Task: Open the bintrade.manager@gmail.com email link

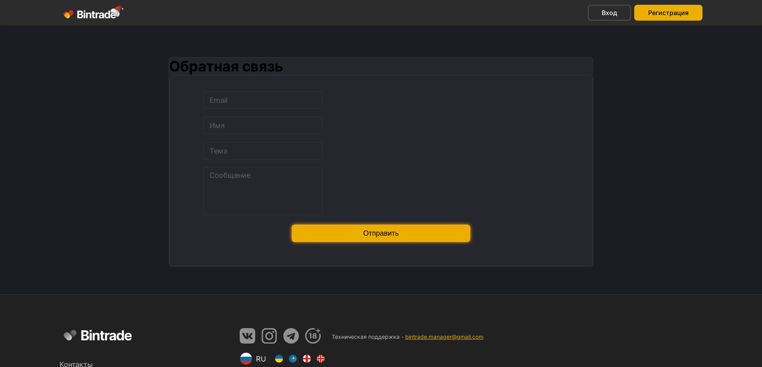Action: click(x=444, y=336)
